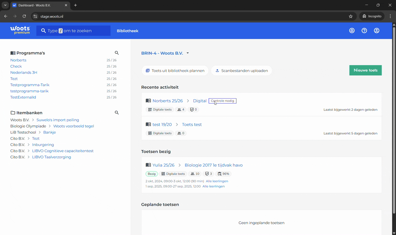This screenshot has width=396, height=235.
Task: Open the notifications icon in header
Action: click(352, 31)
